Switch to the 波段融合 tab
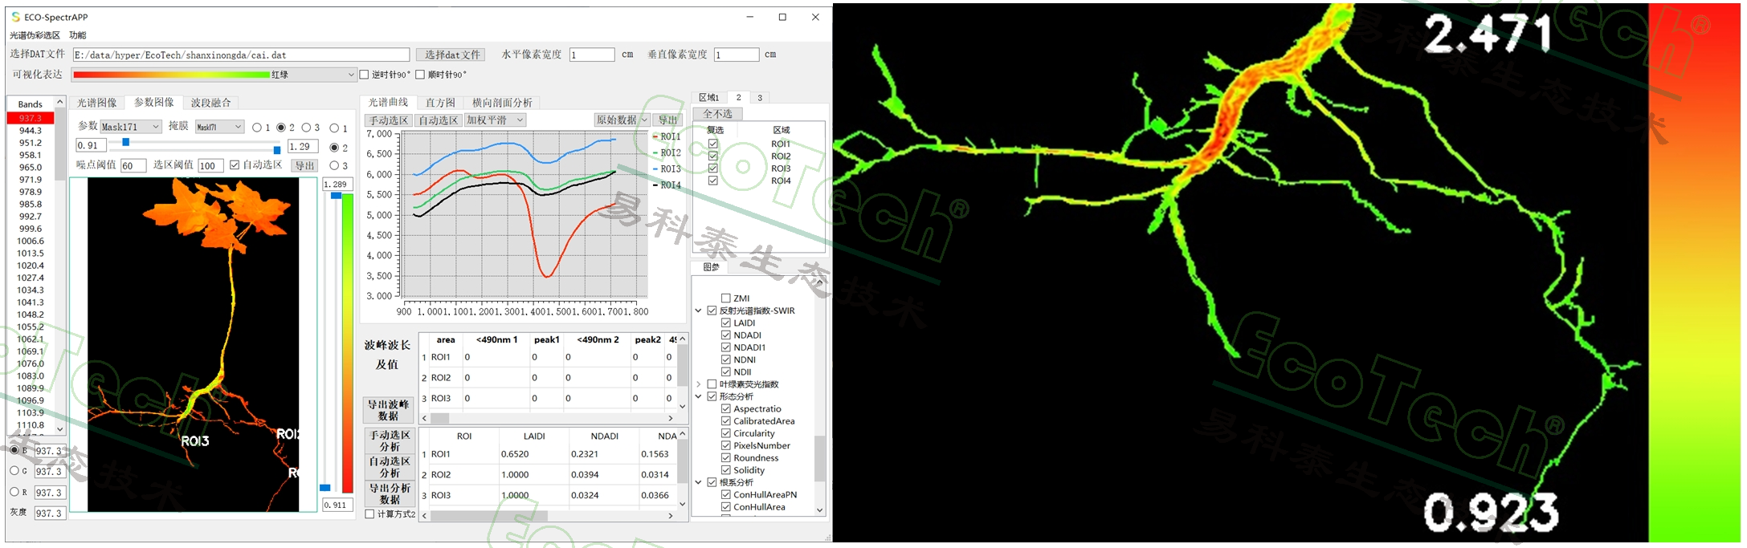The image size is (1747, 548). point(210,103)
